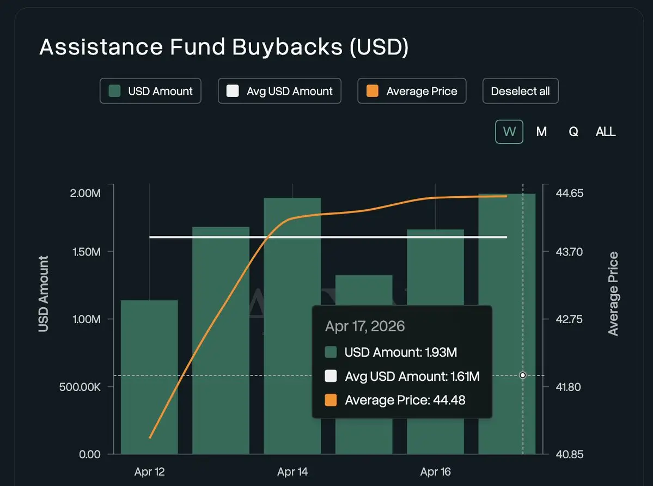Click the white Avg USD Amount swatch
Screen dimensions: 653x486
[233, 91]
